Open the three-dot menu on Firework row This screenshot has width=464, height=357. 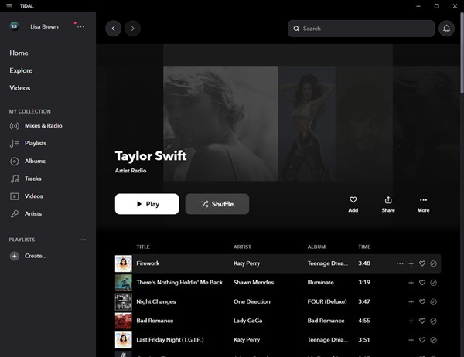click(x=400, y=263)
